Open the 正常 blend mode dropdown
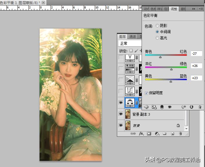This screenshot has width=205, height=167. coord(130,43)
